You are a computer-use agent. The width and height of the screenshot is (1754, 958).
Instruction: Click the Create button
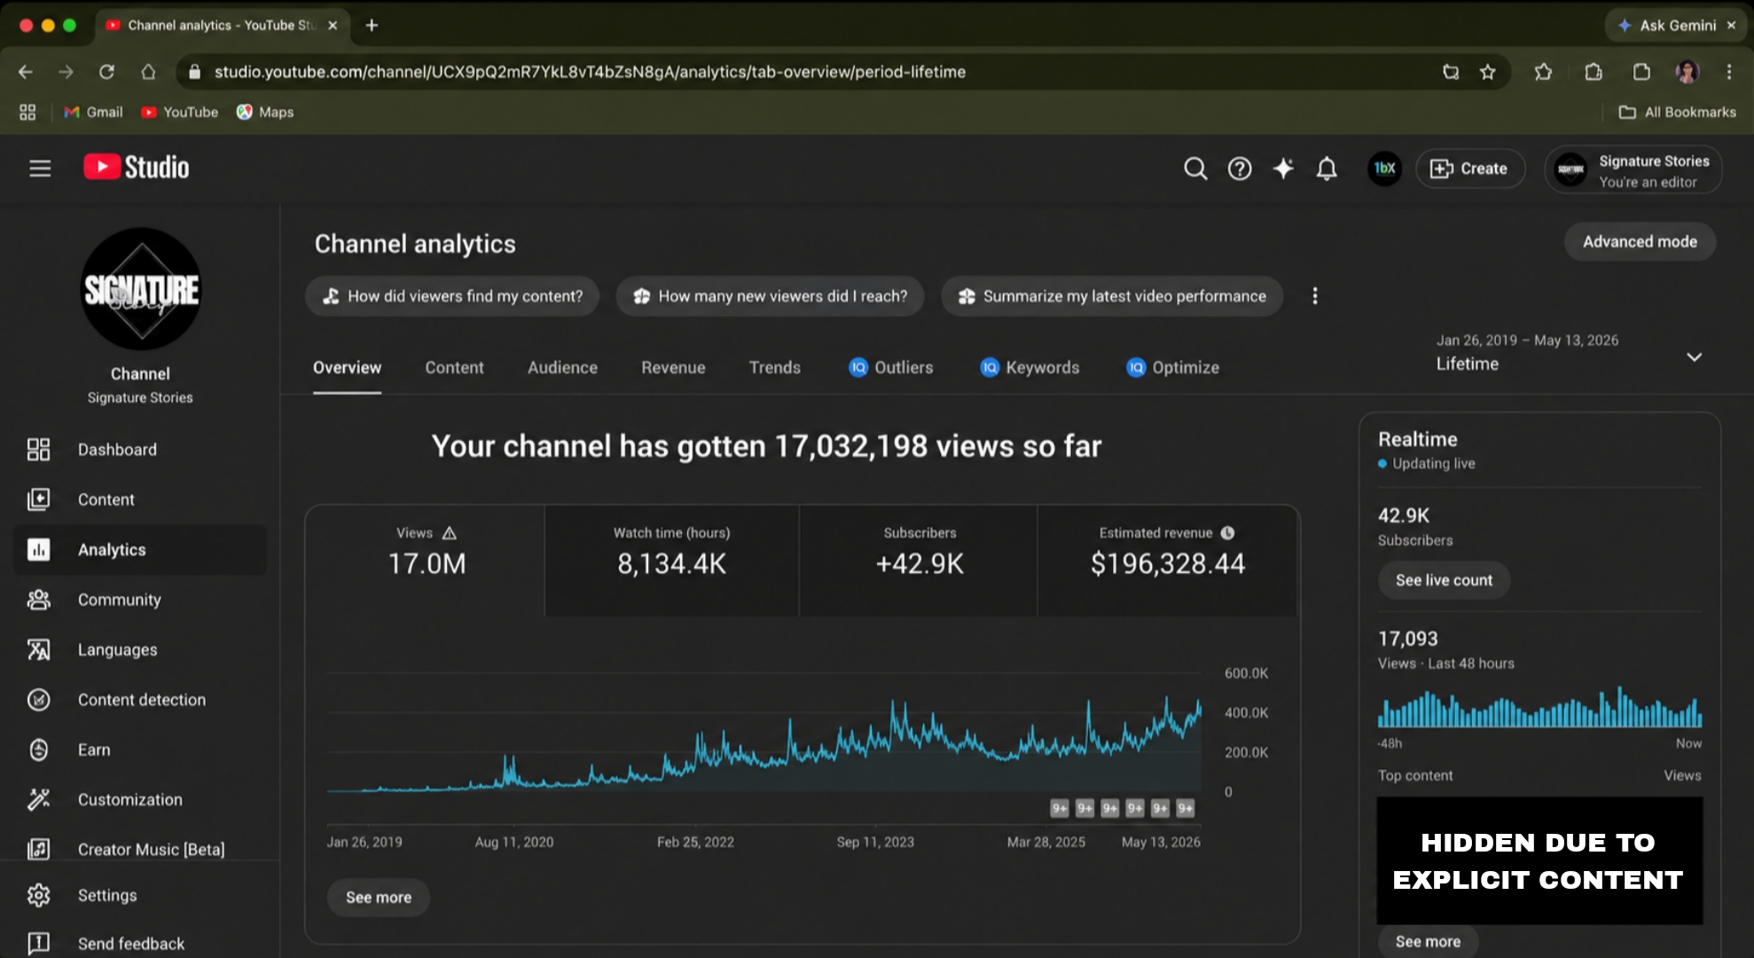[x=1469, y=169]
